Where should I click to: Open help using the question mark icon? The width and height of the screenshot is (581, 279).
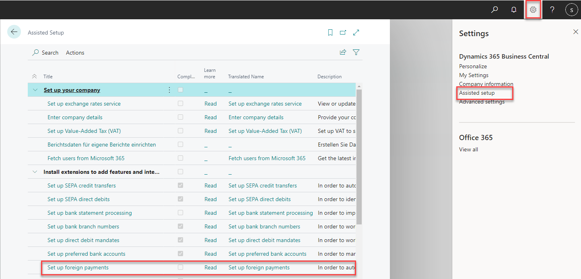click(x=552, y=9)
